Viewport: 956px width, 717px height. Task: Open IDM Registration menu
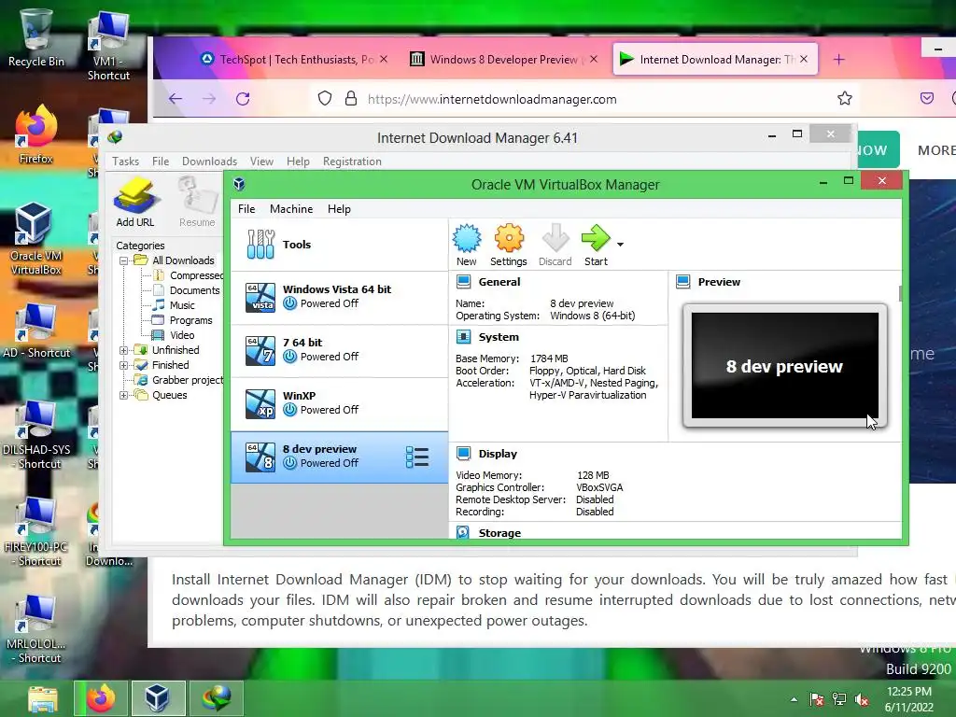coord(352,162)
